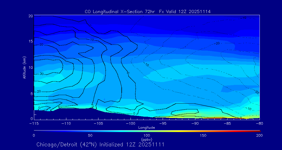Screen dimensions: 282x150
Task: Click the '150' color bar label
Action: point(203,135)
